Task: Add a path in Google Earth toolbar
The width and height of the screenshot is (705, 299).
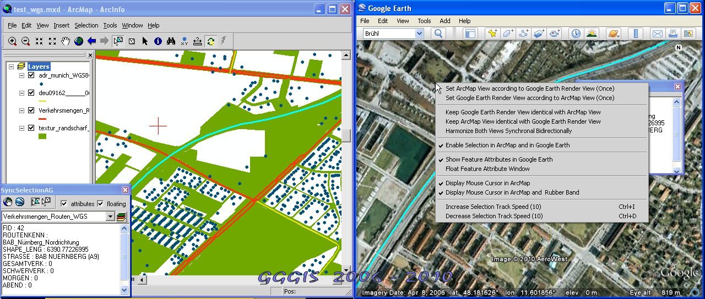Action: pos(524,34)
